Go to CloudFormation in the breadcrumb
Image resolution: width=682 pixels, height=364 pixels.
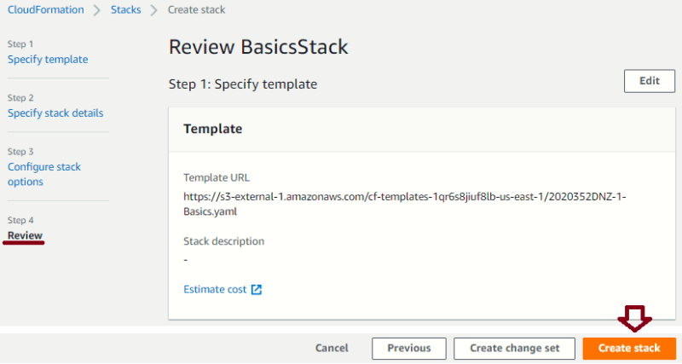coord(46,9)
